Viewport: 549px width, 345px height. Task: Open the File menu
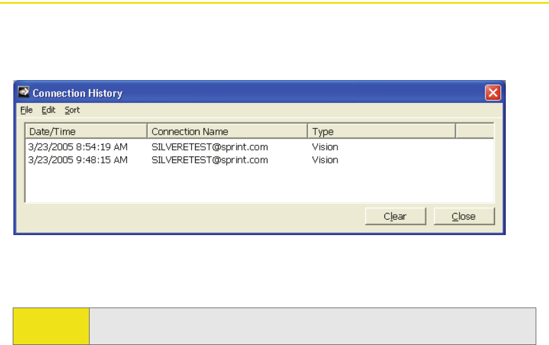(x=26, y=110)
